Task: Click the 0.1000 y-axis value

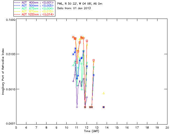Action: pos(11,20)
